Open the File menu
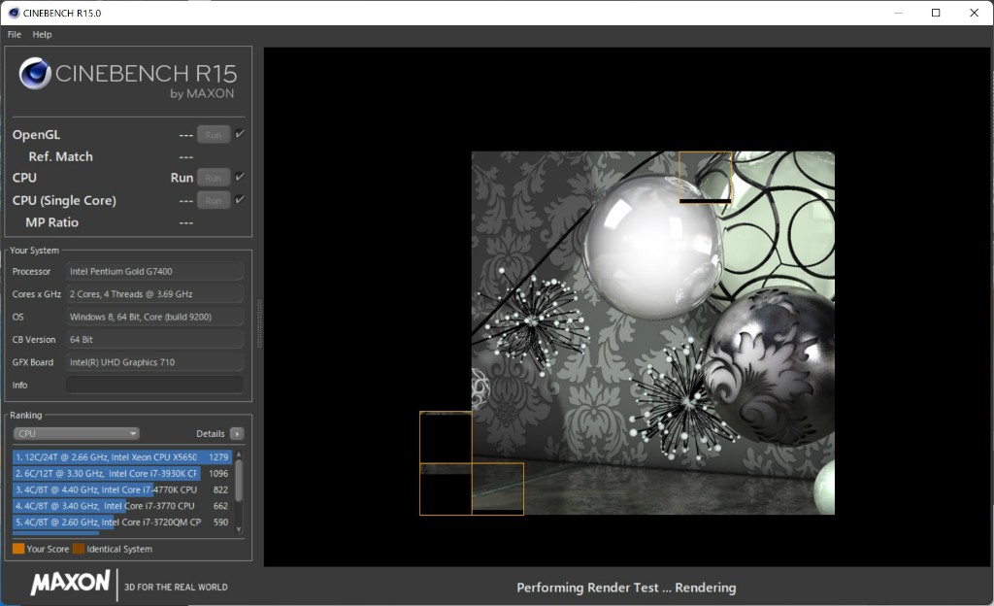 coord(15,34)
